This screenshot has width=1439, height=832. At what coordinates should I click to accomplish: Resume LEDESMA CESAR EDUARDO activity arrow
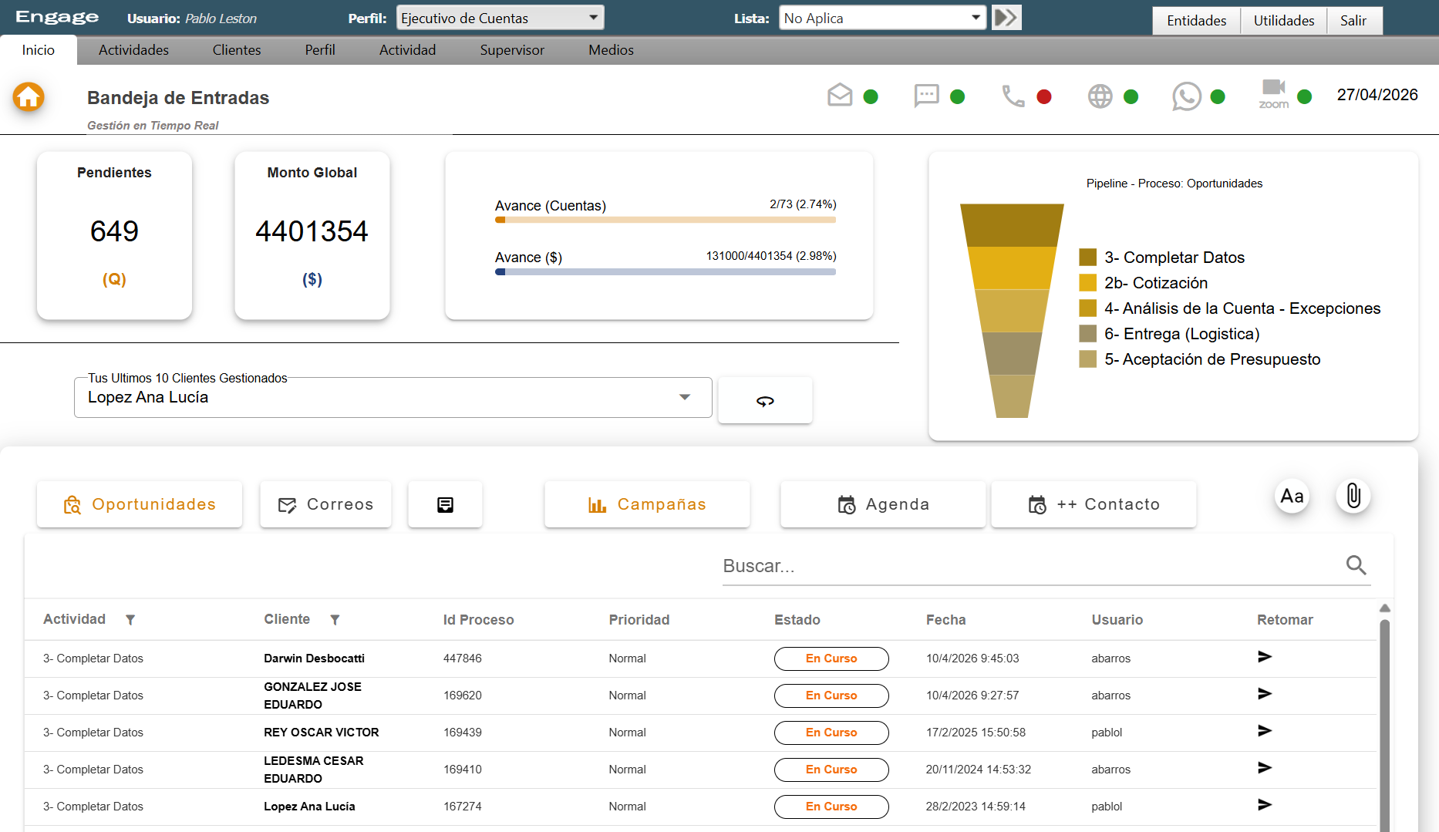(1265, 768)
